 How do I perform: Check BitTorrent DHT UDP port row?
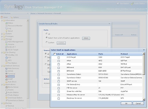(x=59, y=68)
